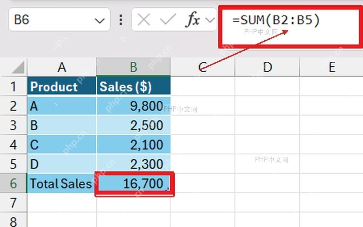Select product cell A in row 2
This screenshot has height=227, width=363.
pos(61,106)
